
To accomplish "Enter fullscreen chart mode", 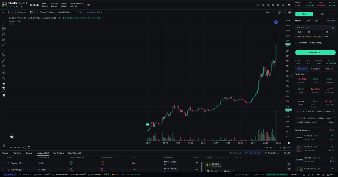I will pyautogui.click(x=285, y=12).
